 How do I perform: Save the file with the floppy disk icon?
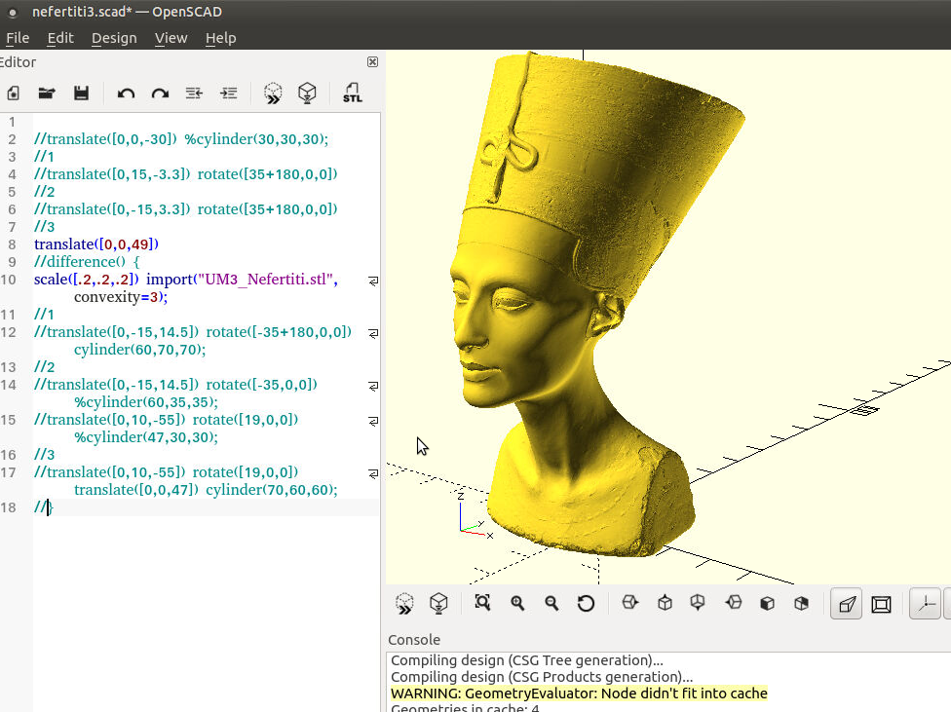(81, 93)
